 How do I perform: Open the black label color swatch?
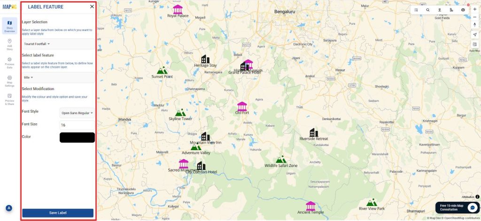[x=77, y=137]
